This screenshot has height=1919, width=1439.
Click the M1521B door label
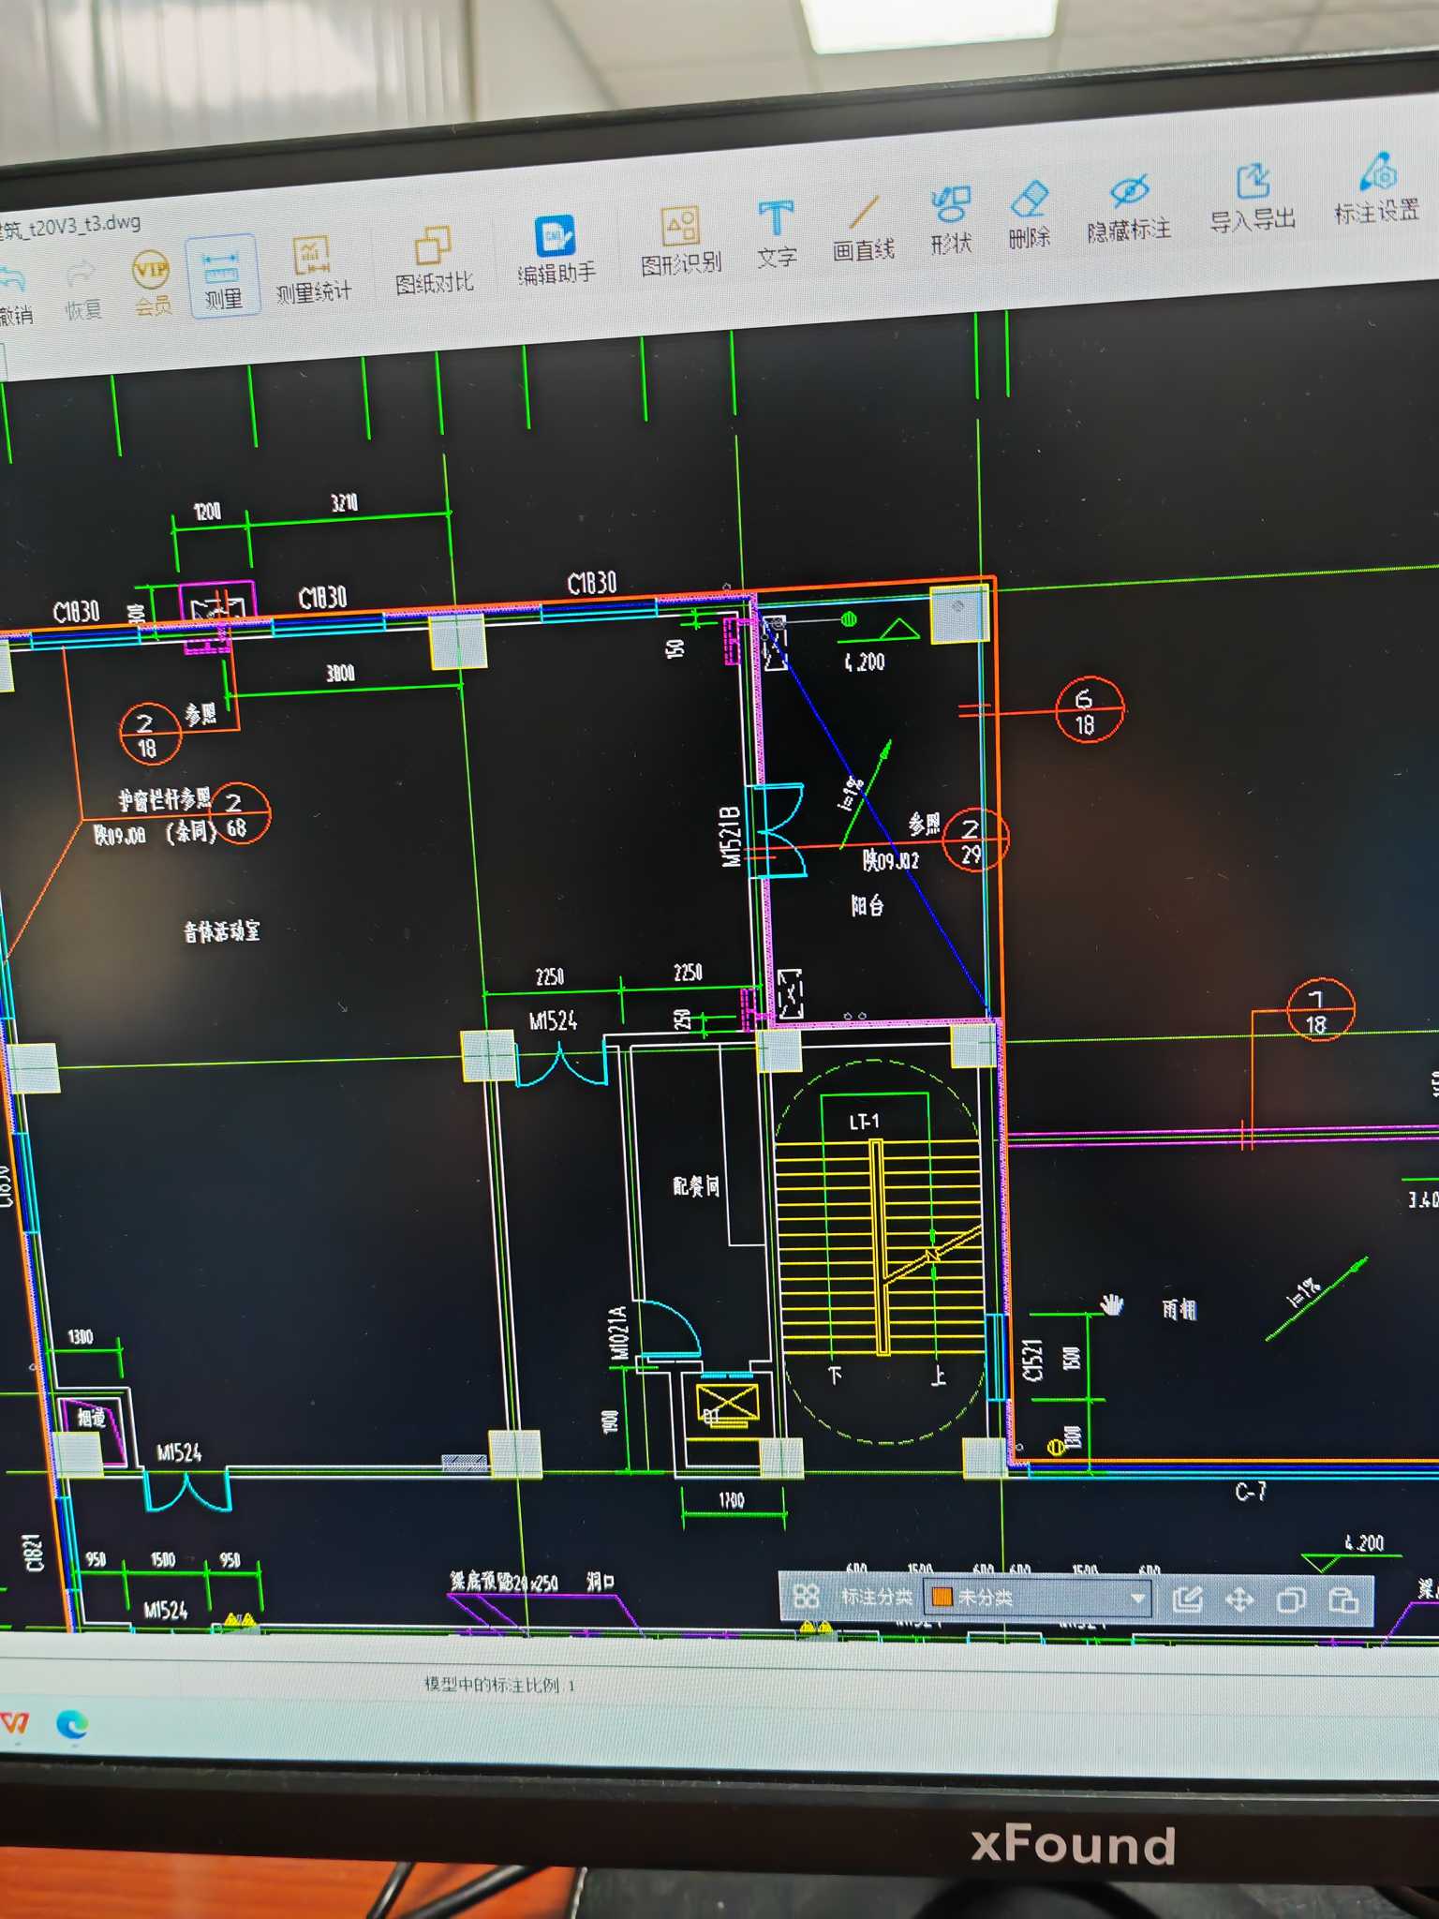[x=732, y=837]
